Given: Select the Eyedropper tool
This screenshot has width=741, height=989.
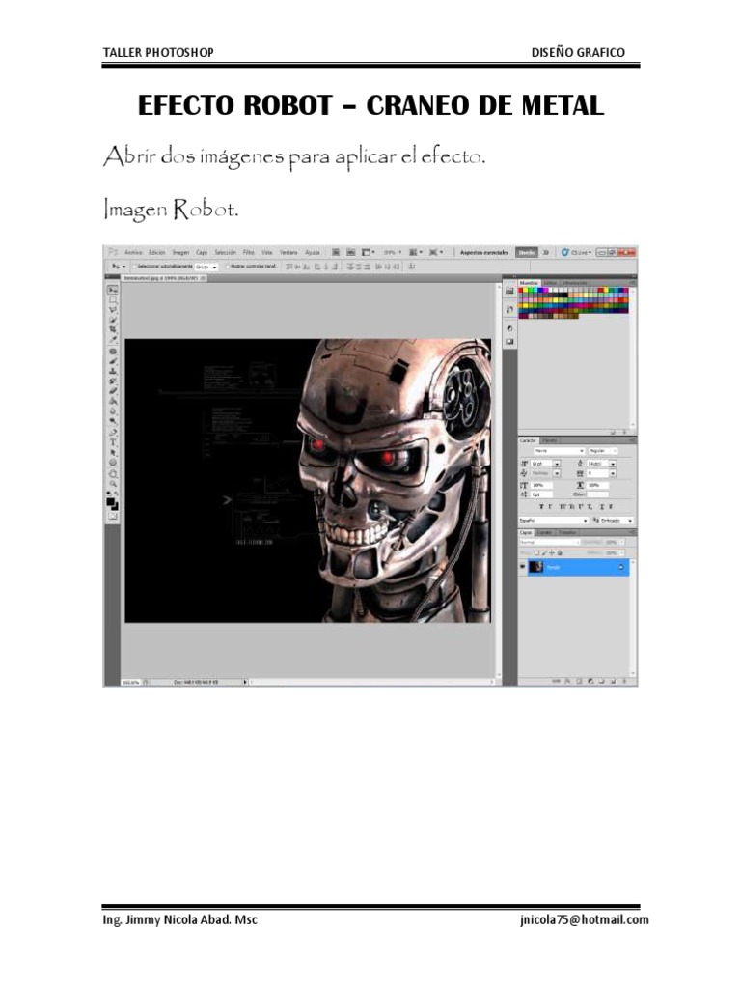Looking at the screenshot, I should (113, 339).
